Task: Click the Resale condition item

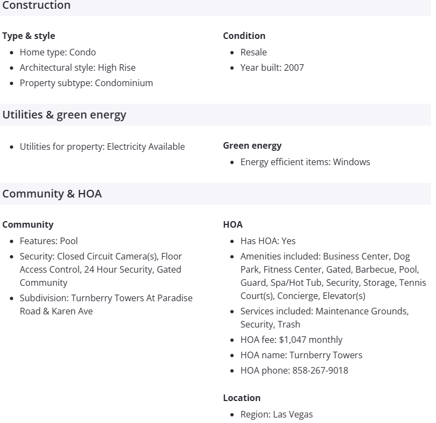Action: click(253, 52)
